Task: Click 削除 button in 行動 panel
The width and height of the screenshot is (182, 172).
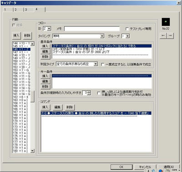Action: pyautogui.click(x=27, y=35)
